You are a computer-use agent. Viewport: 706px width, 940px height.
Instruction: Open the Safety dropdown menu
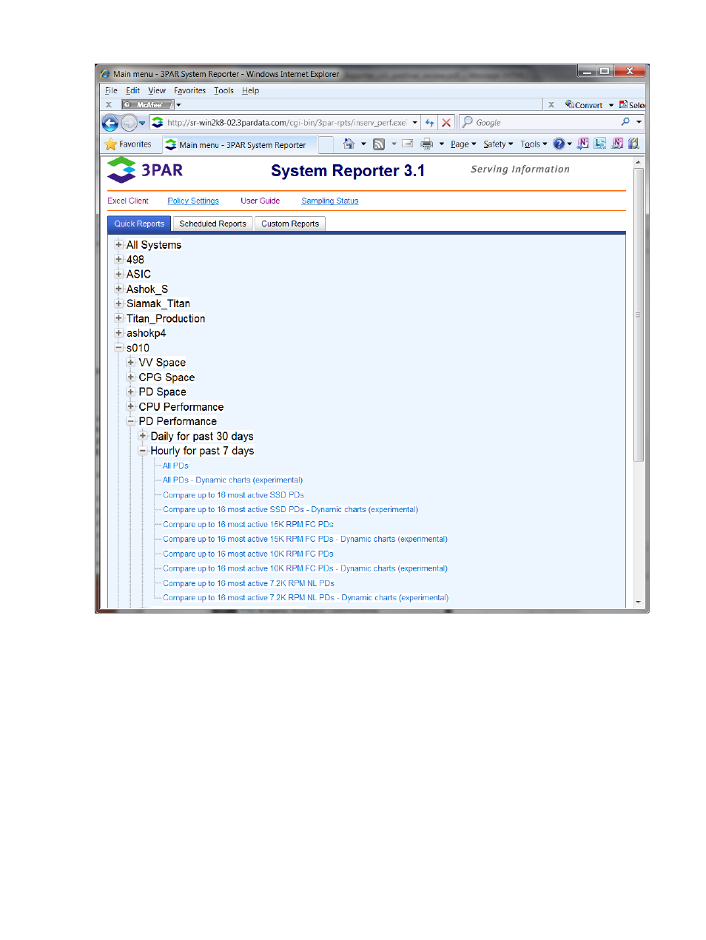pos(498,144)
